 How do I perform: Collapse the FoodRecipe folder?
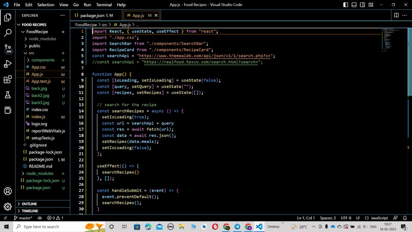(x=37, y=32)
